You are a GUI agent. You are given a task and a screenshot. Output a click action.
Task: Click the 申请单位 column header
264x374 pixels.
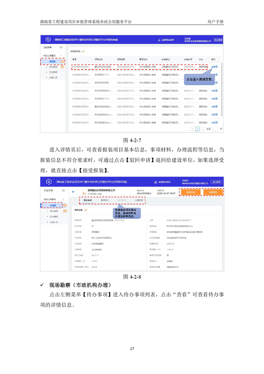coord(165,59)
